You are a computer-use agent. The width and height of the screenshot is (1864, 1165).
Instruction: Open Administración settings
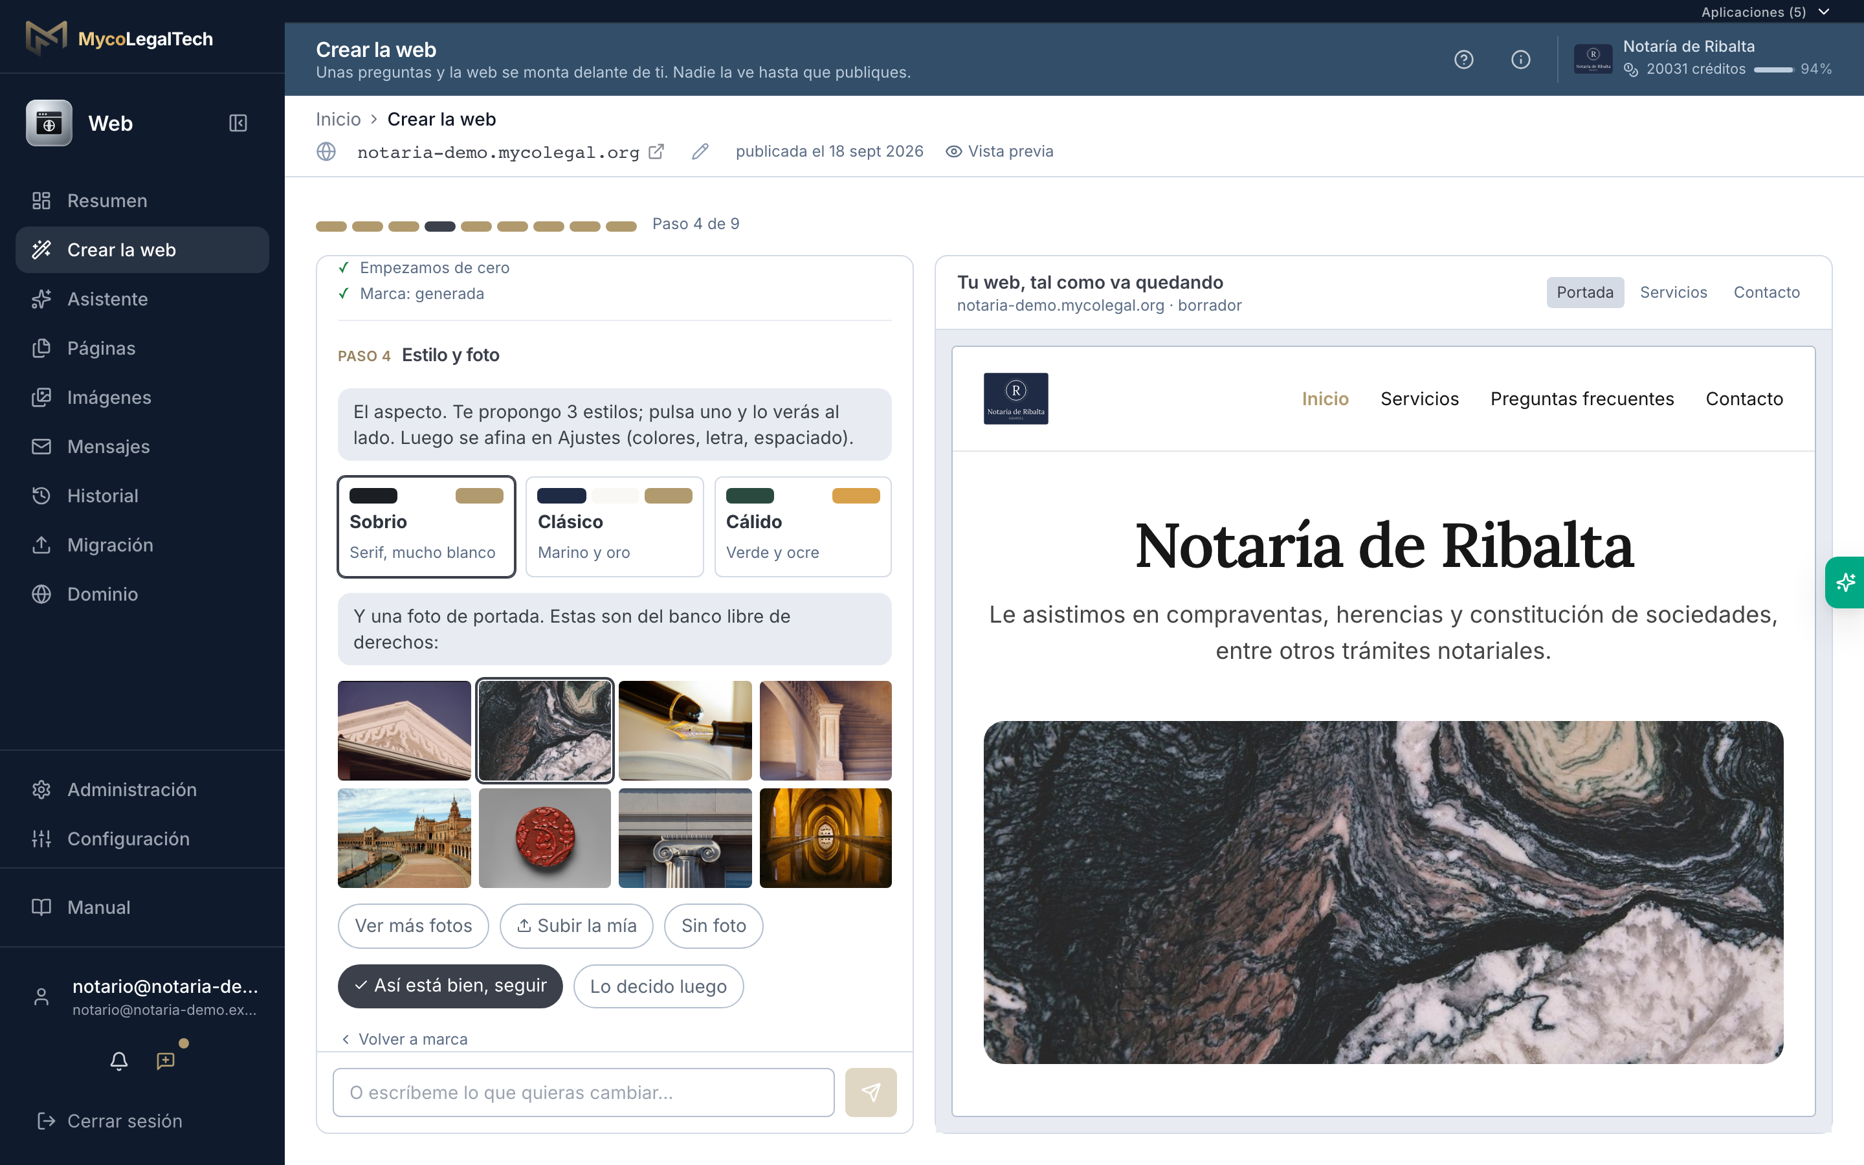(x=142, y=790)
